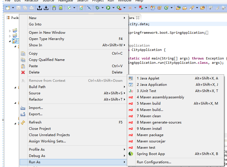Open dropdown arrow beside green checkmark icon
Screen dimensions: 227x167
click(x=74, y=8)
